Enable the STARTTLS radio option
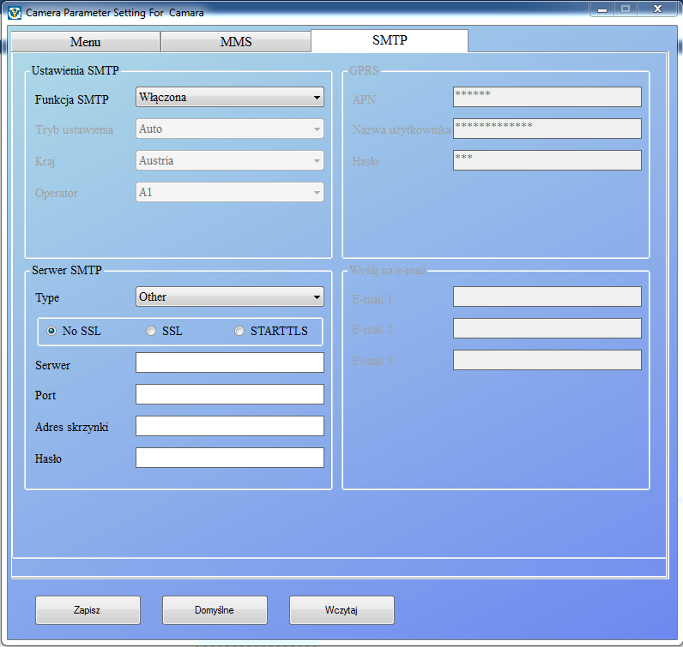 (x=239, y=331)
